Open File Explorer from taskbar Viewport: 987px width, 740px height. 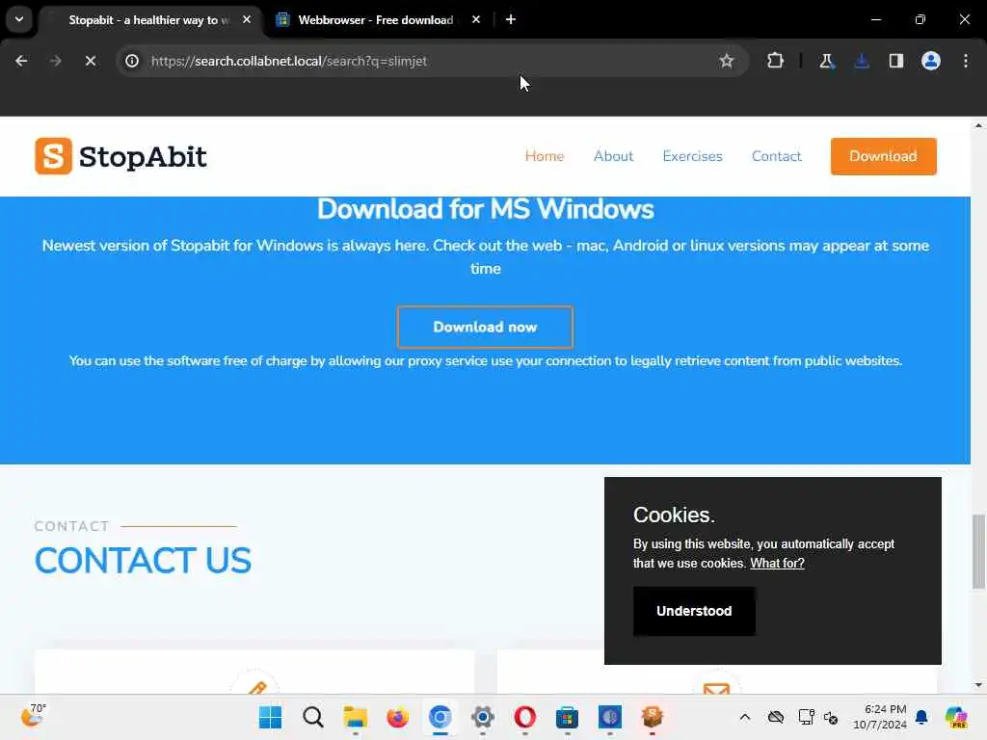(x=355, y=717)
